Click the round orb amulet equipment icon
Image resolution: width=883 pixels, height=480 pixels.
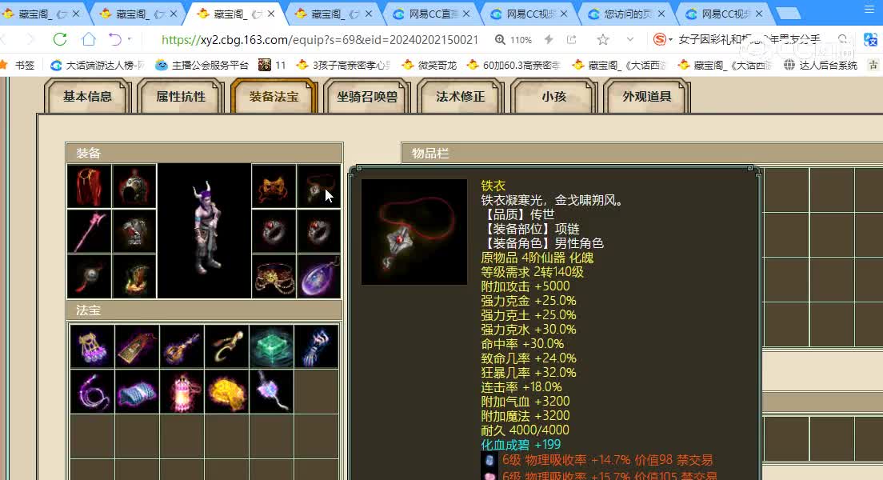[x=89, y=277]
